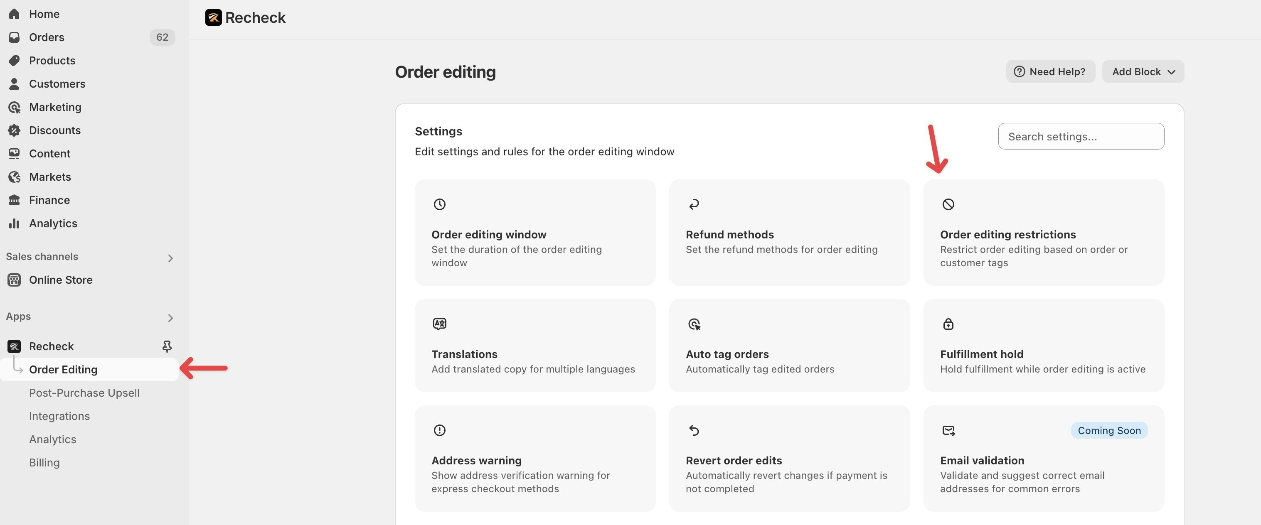Click the Discounts sidebar icon
Image resolution: width=1261 pixels, height=525 pixels.
point(14,130)
